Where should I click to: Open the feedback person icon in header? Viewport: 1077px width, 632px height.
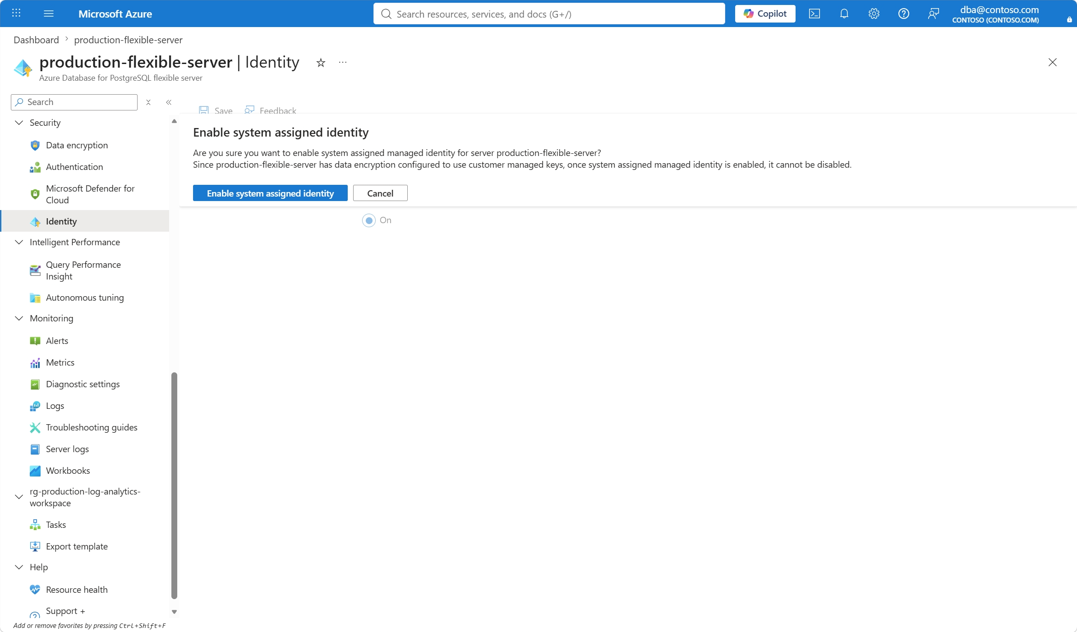(934, 14)
